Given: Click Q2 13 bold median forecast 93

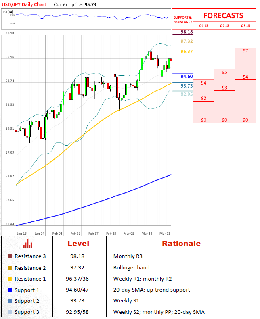Looking at the screenshot, I should coord(224,88).
